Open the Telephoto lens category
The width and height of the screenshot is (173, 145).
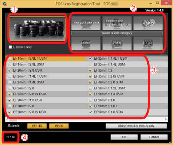148,23
